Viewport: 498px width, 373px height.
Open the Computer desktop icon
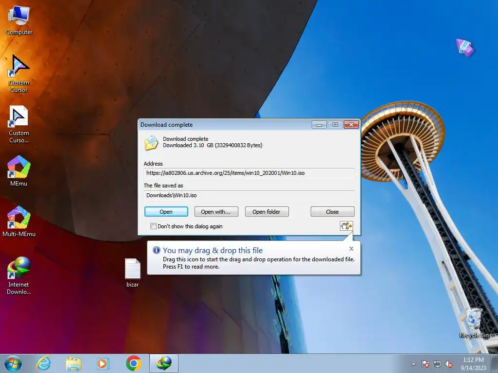(19, 19)
